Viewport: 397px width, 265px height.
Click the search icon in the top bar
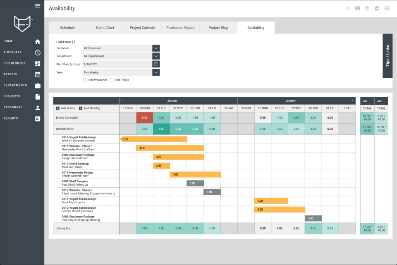click(x=347, y=8)
